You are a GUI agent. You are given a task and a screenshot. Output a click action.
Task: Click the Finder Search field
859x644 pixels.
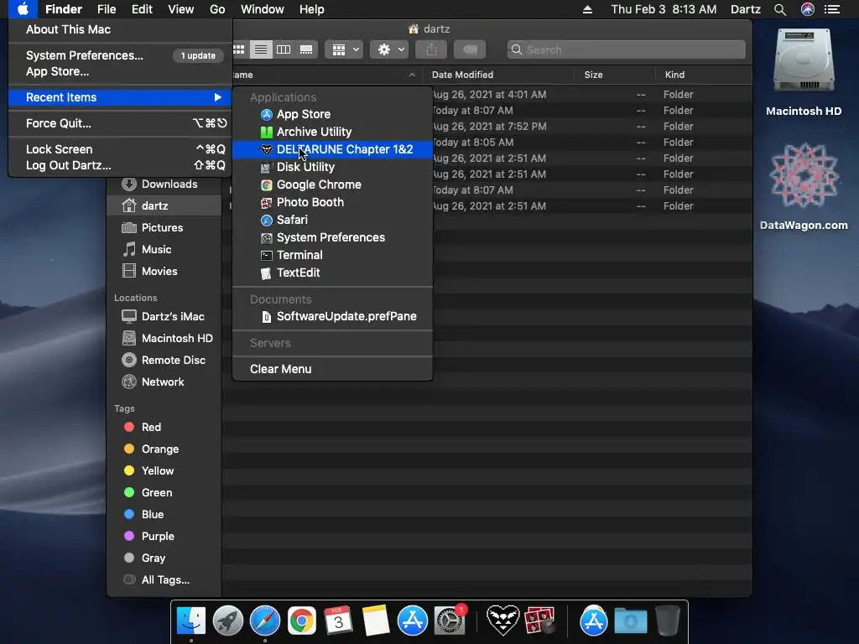pos(626,49)
